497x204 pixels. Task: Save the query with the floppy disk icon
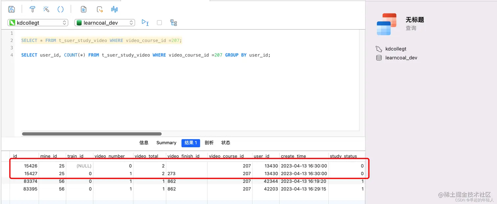[x=12, y=9]
